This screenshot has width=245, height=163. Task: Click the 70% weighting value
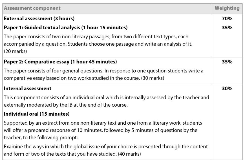[227, 19]
